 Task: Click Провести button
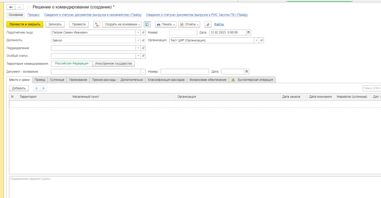pyautogui.click(x=79, y=24)
